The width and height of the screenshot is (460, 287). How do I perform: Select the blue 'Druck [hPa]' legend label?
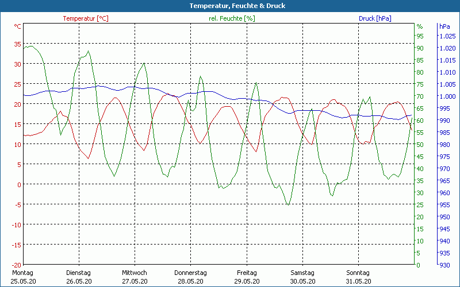click(x=375, y=18)
